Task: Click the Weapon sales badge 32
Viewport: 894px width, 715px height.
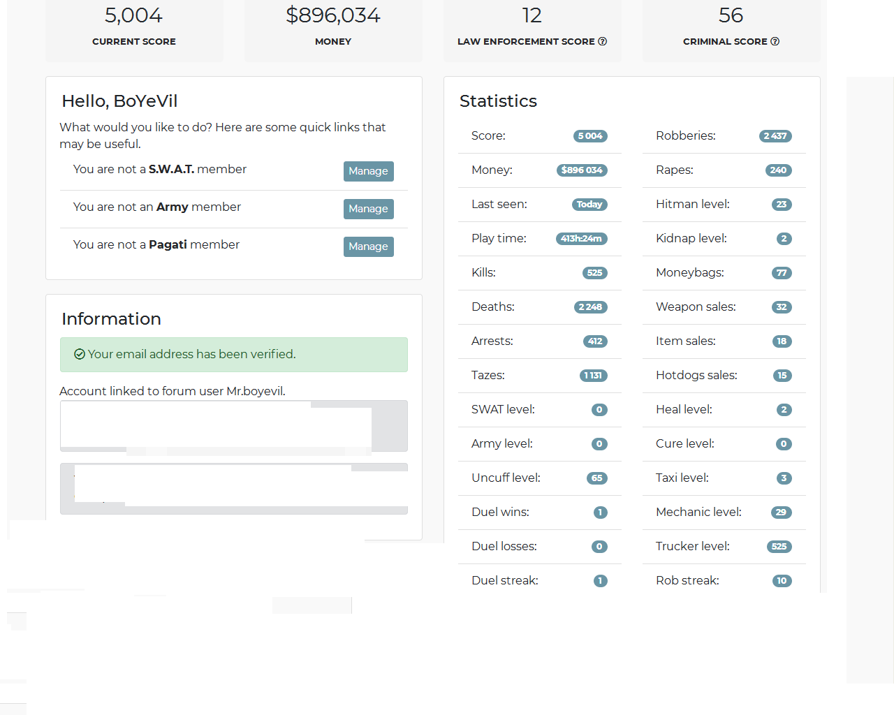Action: click(782, 307)
